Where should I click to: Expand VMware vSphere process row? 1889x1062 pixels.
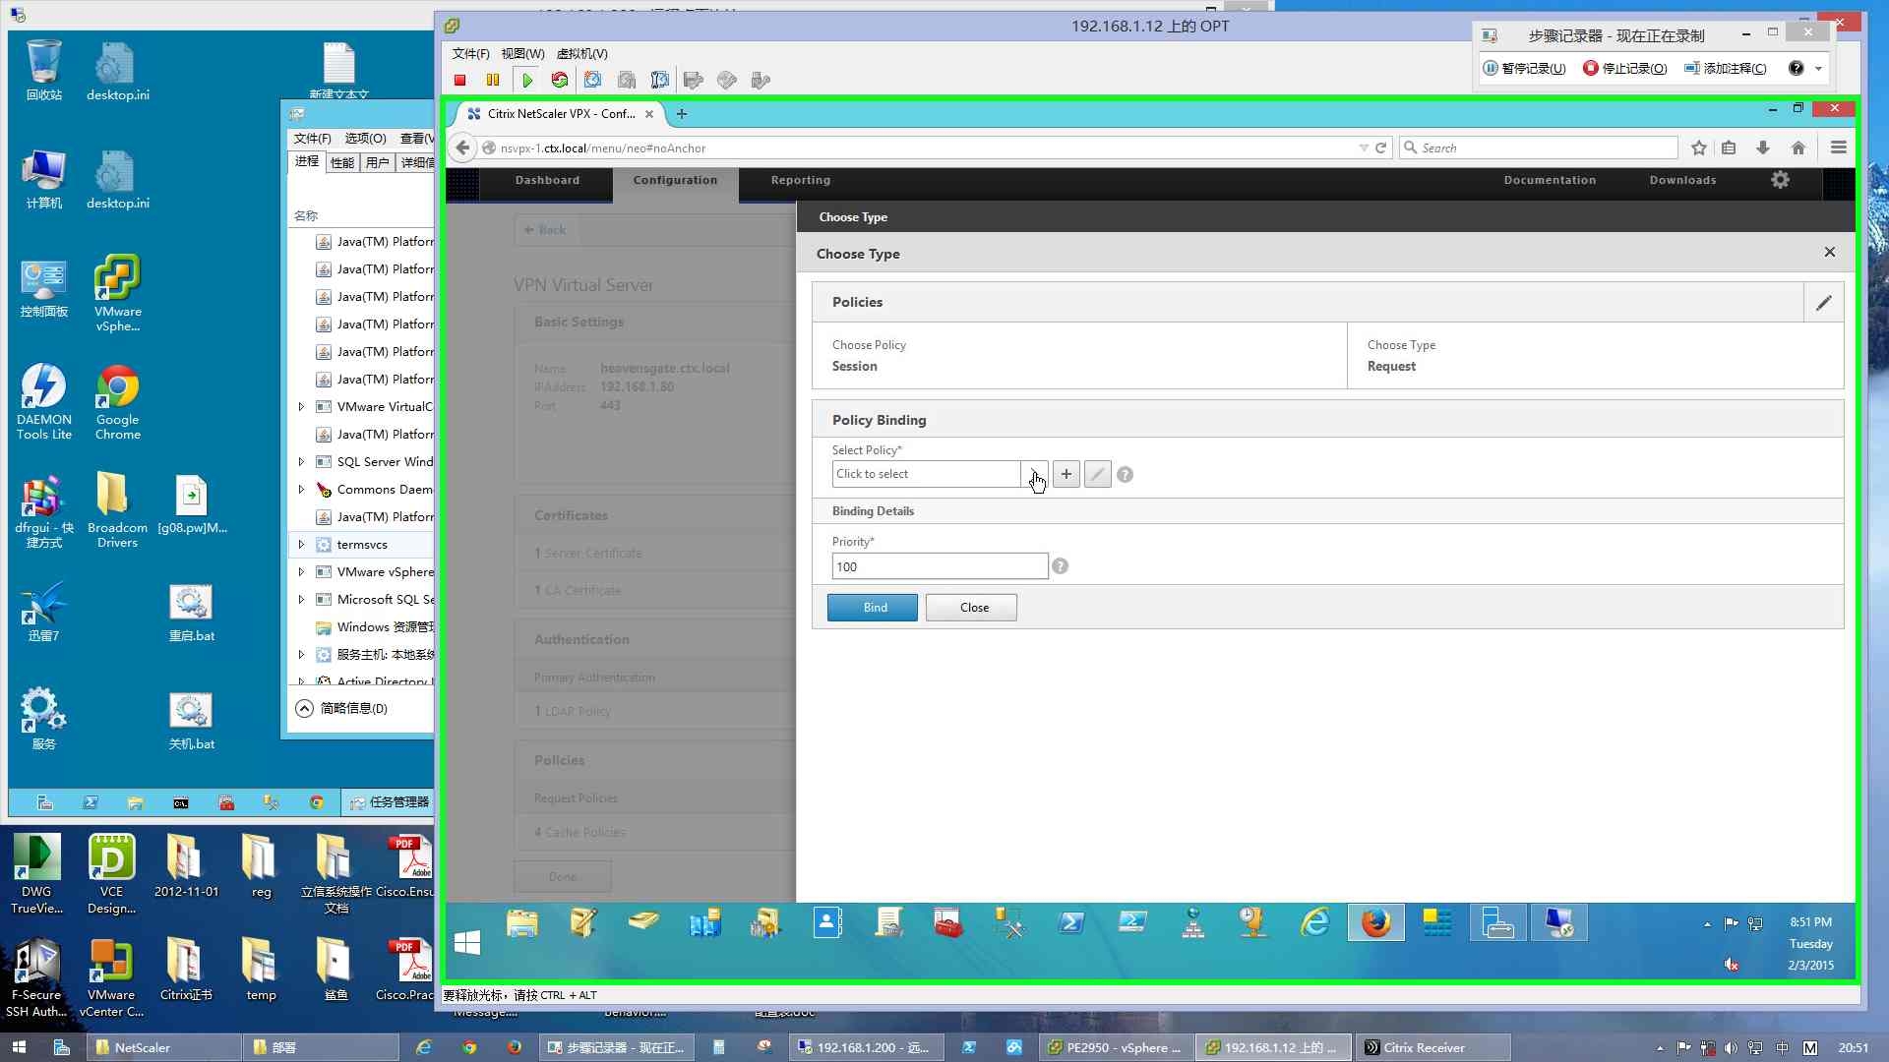301,571
